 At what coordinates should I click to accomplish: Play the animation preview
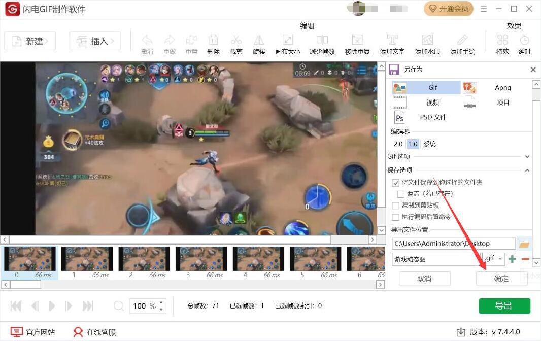click(x=52, y=306)
